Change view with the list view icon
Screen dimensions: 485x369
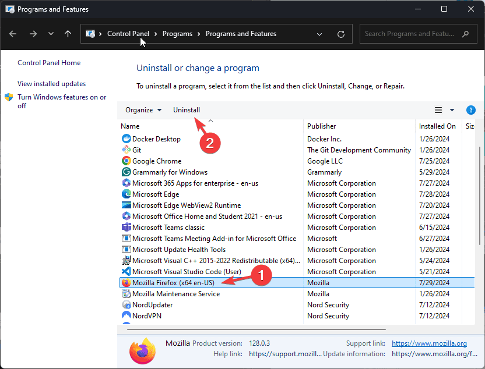pyautogui.click(x=438, y=110)
